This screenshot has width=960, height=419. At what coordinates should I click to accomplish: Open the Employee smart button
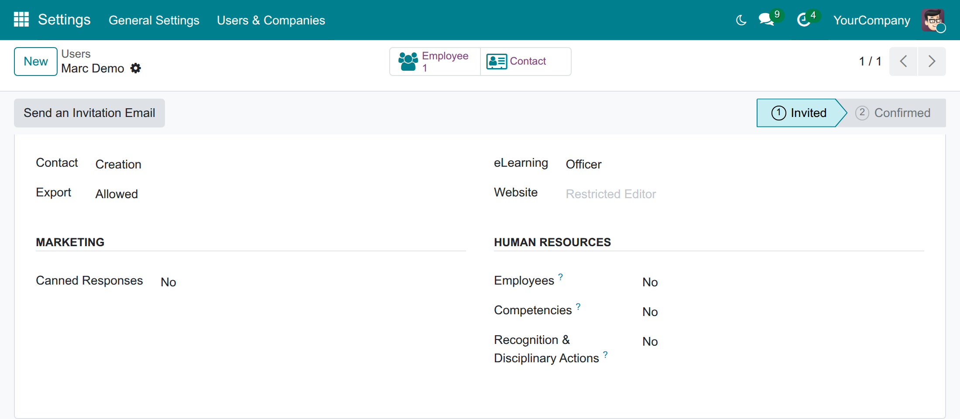point(435,62)
